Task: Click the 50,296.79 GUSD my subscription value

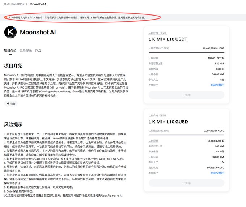Action: 216,168
